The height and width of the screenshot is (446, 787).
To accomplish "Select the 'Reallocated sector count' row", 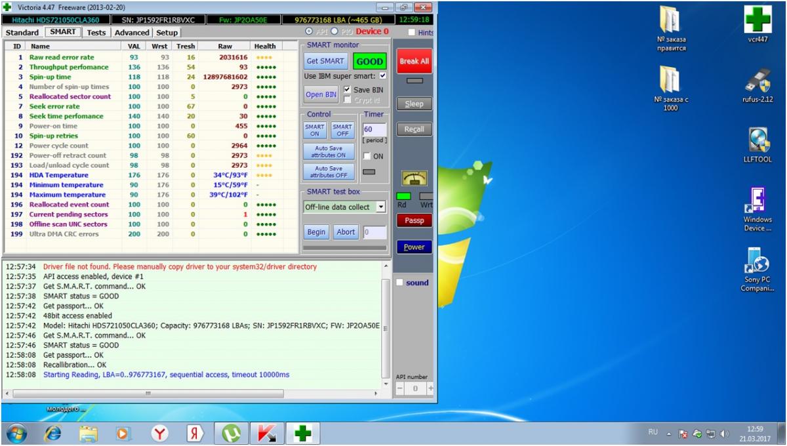I will (x=151, y=96).
